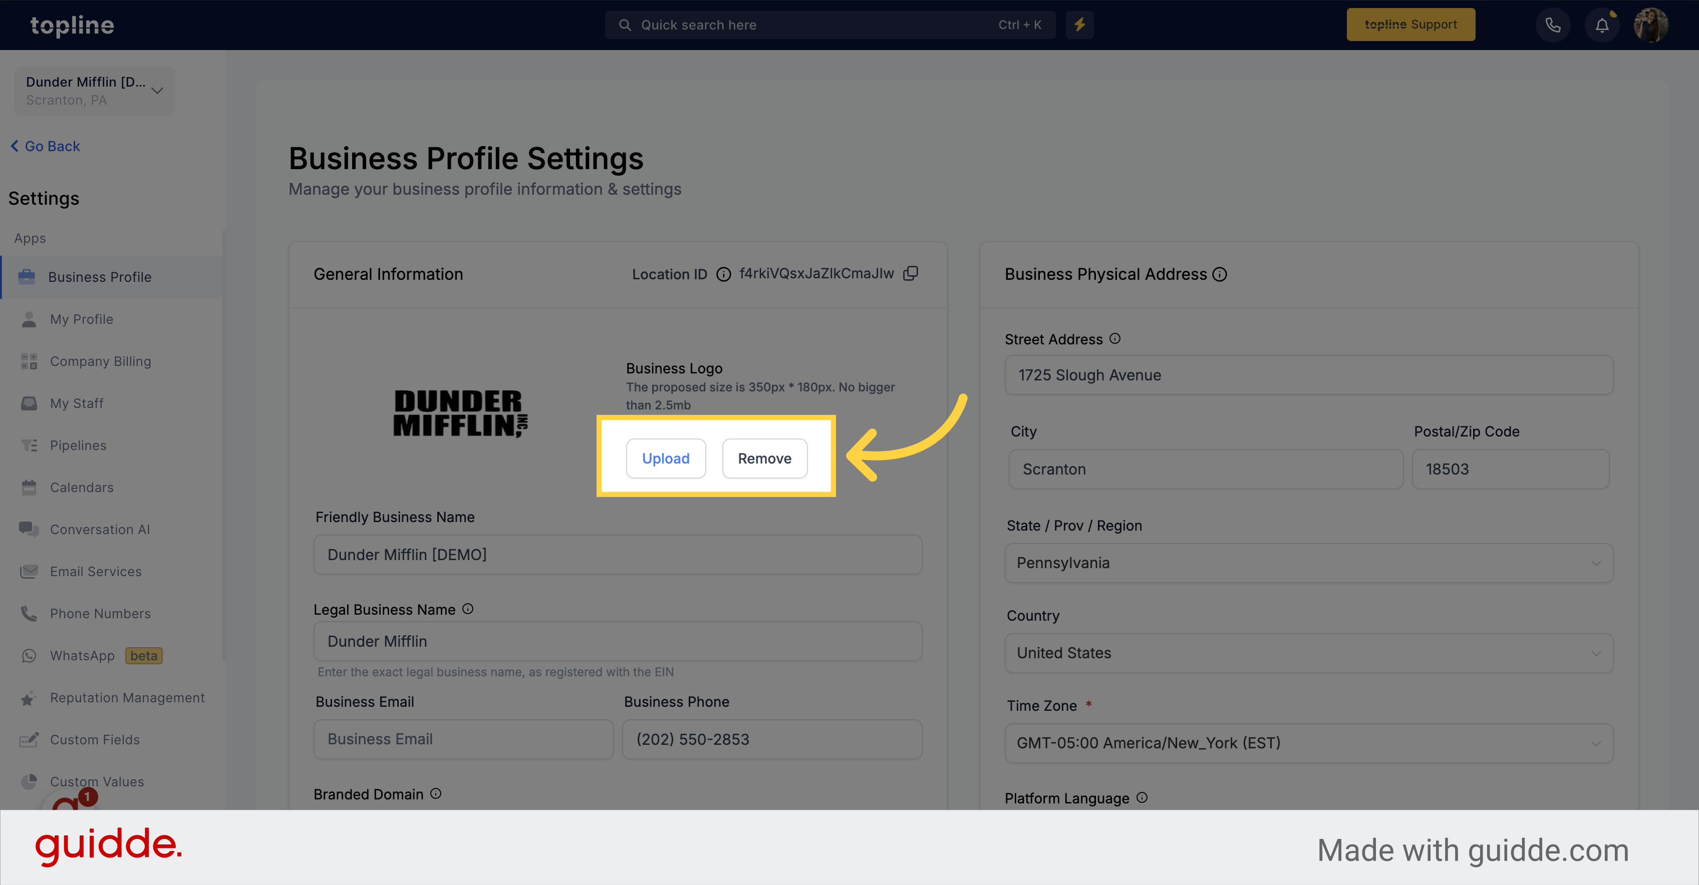Image resolution: width=1699 pixels, height=885 pixels.
Task: Open the Custom Fields settings menu
Action: (94, 739)
